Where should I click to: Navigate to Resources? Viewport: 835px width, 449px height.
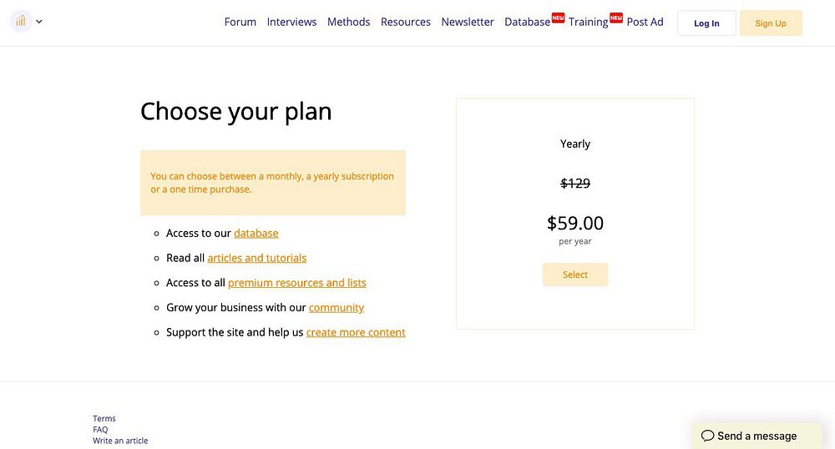click(405, 22)
